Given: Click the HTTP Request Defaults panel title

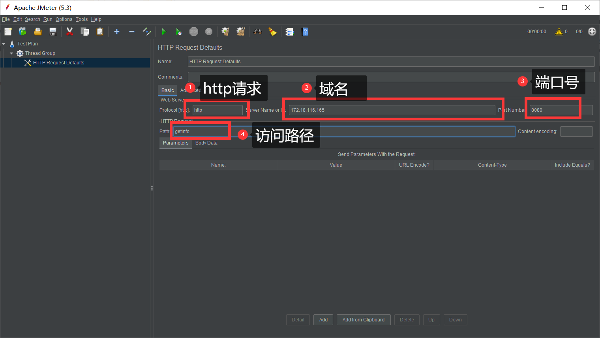Looking at the screenshot, I should click(x=190, y=48).
